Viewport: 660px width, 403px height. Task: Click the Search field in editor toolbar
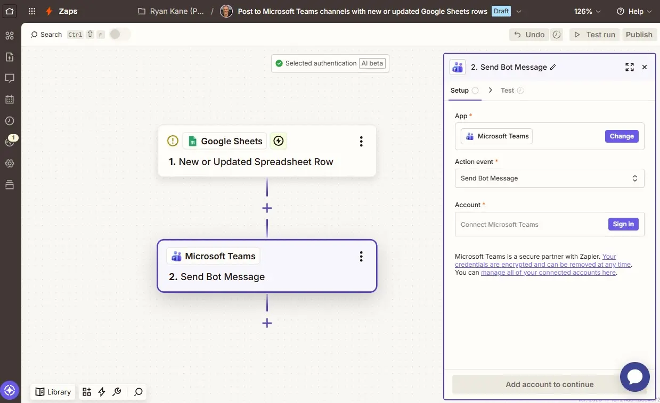46,35
